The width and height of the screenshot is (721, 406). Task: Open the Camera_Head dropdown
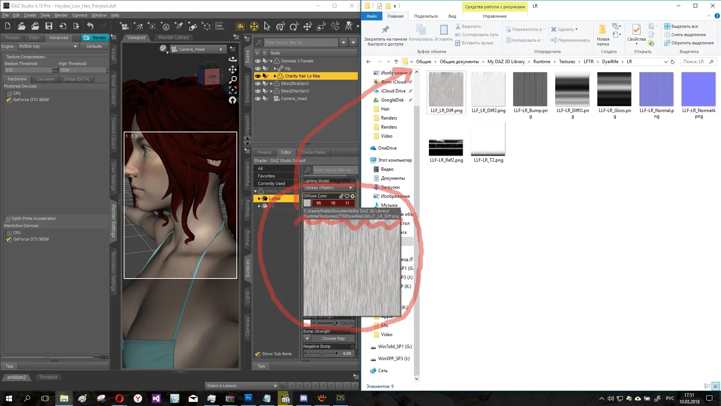221,49
